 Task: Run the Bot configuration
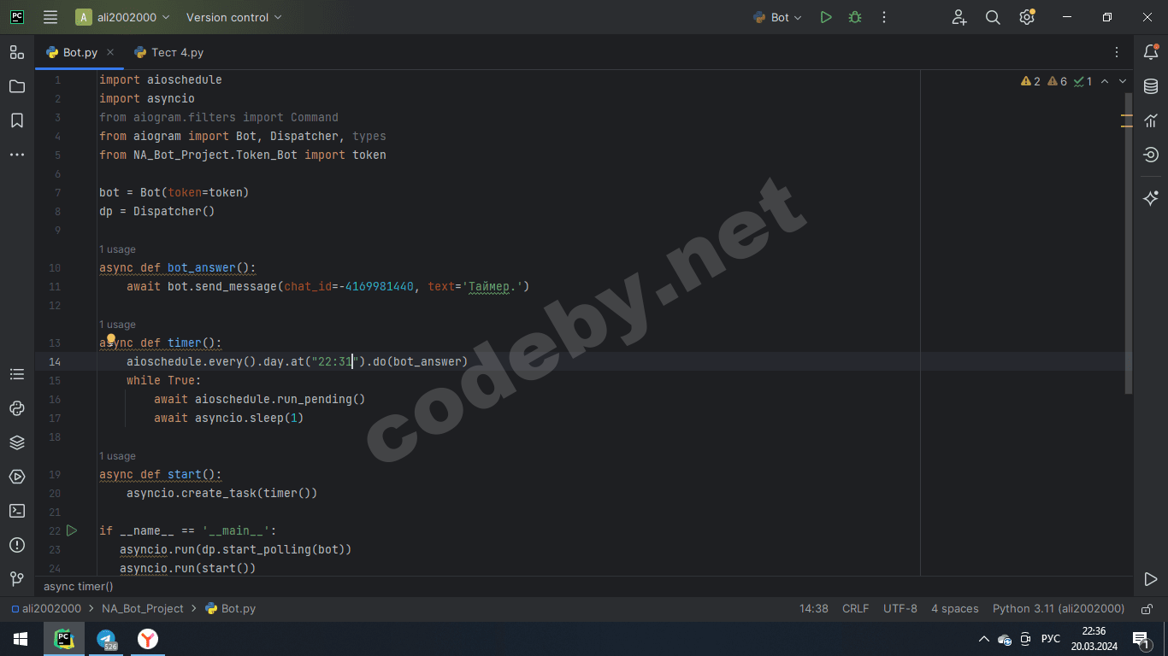point(826,17)
